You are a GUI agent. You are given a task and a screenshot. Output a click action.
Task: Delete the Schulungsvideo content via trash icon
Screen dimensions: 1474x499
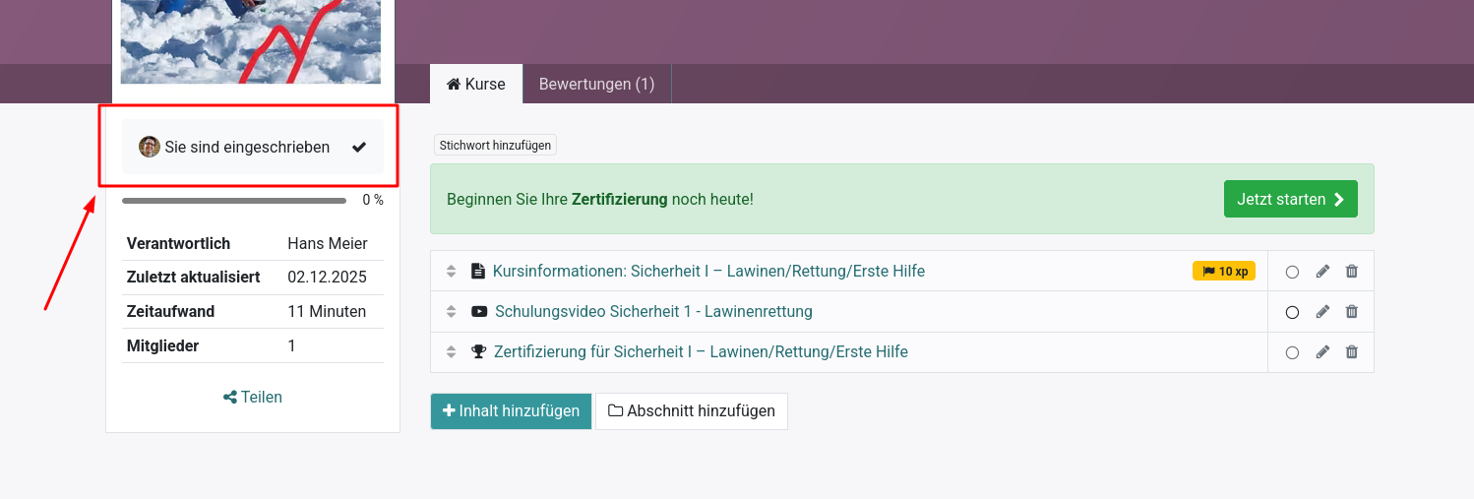coord(1352,312)
